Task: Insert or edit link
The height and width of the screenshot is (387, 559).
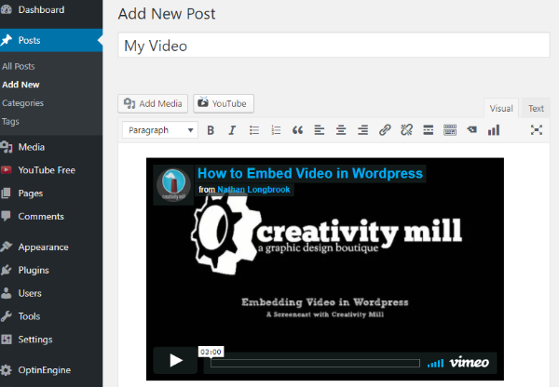Action: click(385, 130)
